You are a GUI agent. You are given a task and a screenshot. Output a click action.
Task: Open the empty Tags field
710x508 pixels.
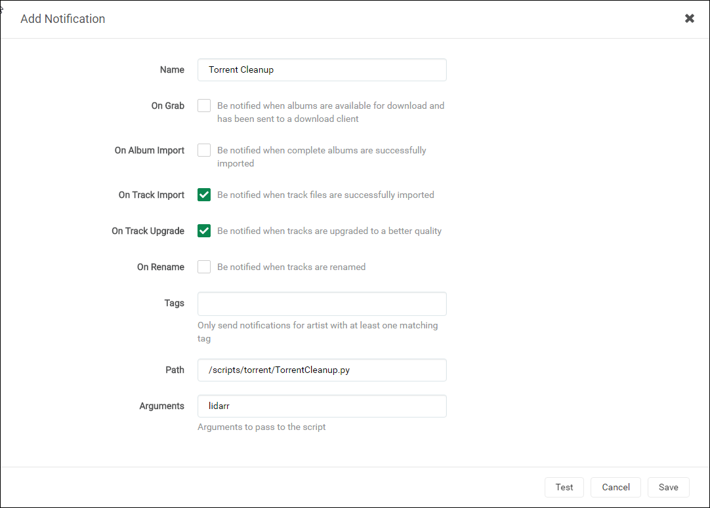[322, 303]
